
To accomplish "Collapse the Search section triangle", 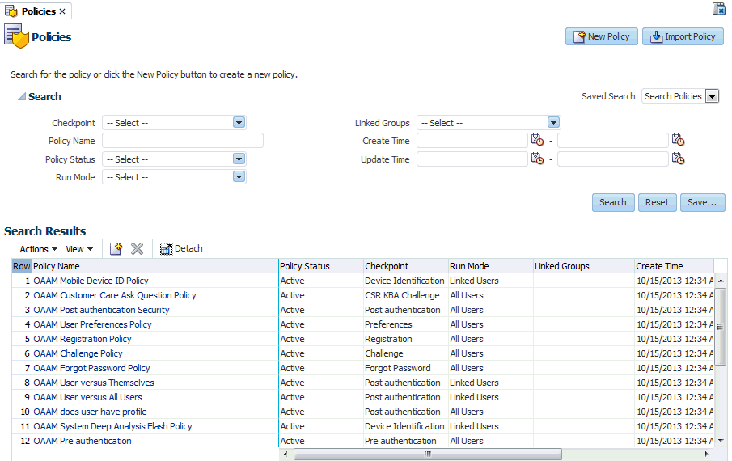I will [22, 96].
